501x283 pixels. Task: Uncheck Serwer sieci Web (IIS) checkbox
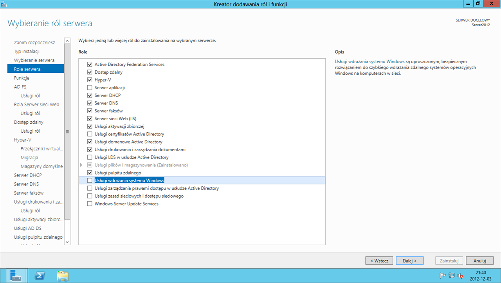pos(90,119)
